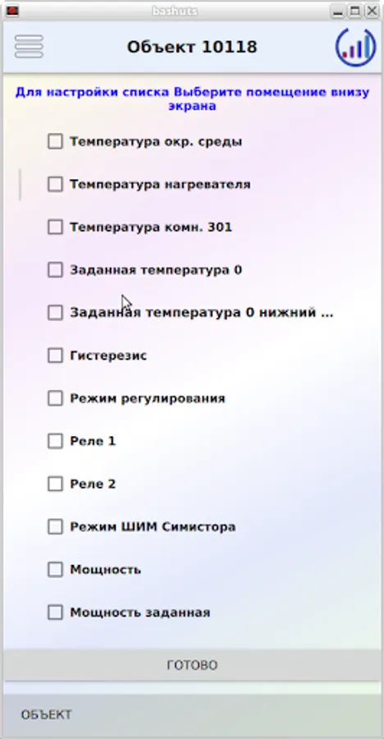Click the bashuts window app icon
Screen dimensions: 384x739
pos(12,11)
